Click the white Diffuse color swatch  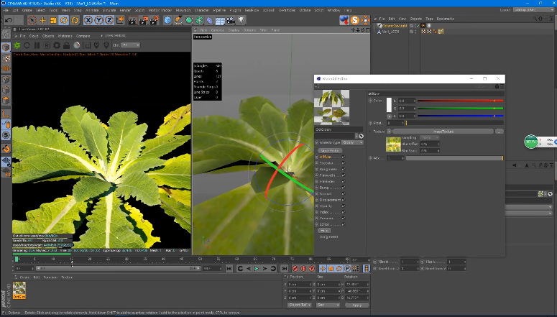tap(389, 105)
